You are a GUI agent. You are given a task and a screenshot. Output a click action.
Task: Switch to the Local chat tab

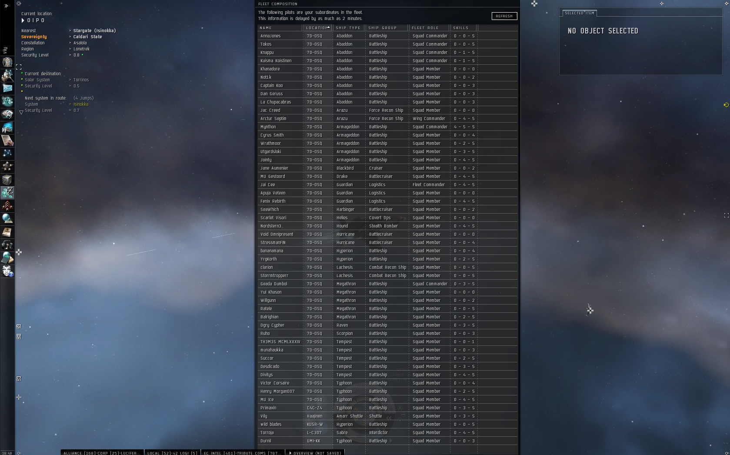172,453
